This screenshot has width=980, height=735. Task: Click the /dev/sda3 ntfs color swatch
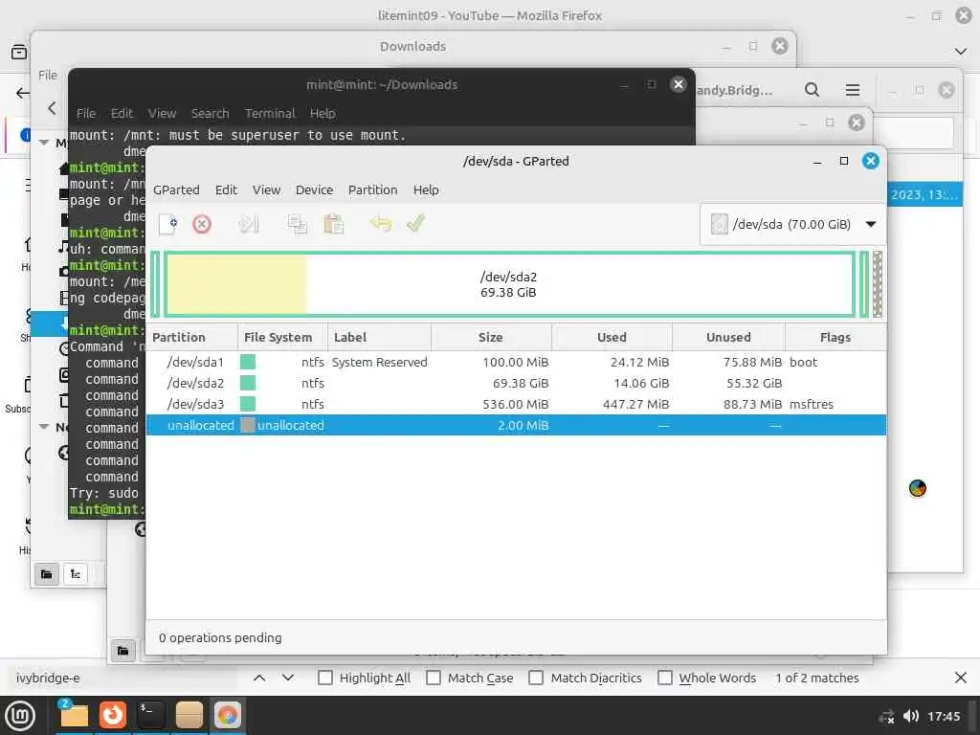(x=248, y=405)
